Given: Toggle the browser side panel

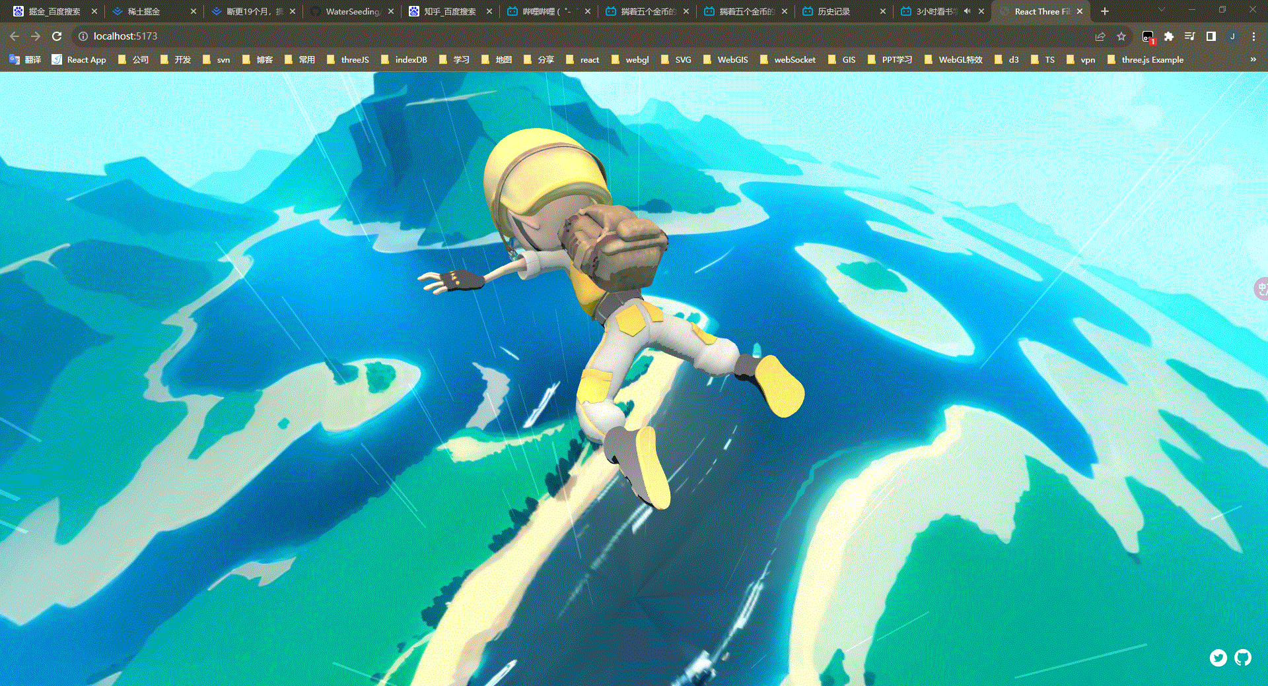Looking at the screenshot, I should coord(1211,36).
